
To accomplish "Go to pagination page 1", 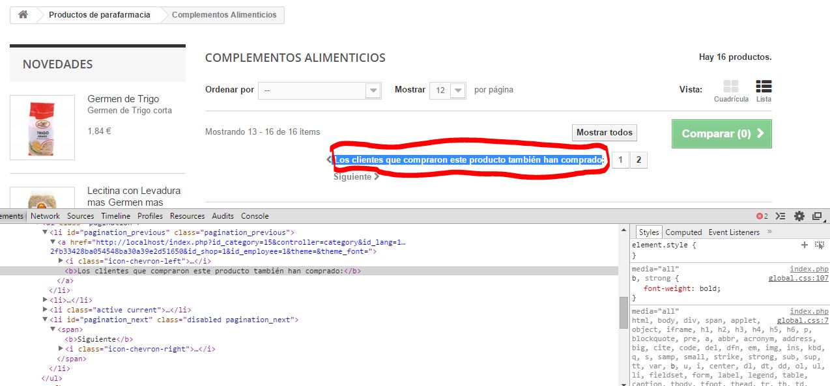I will click(x=620, y=160).
